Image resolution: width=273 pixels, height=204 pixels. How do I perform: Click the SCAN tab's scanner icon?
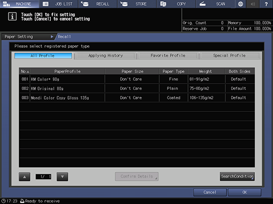tap(202, 4)
